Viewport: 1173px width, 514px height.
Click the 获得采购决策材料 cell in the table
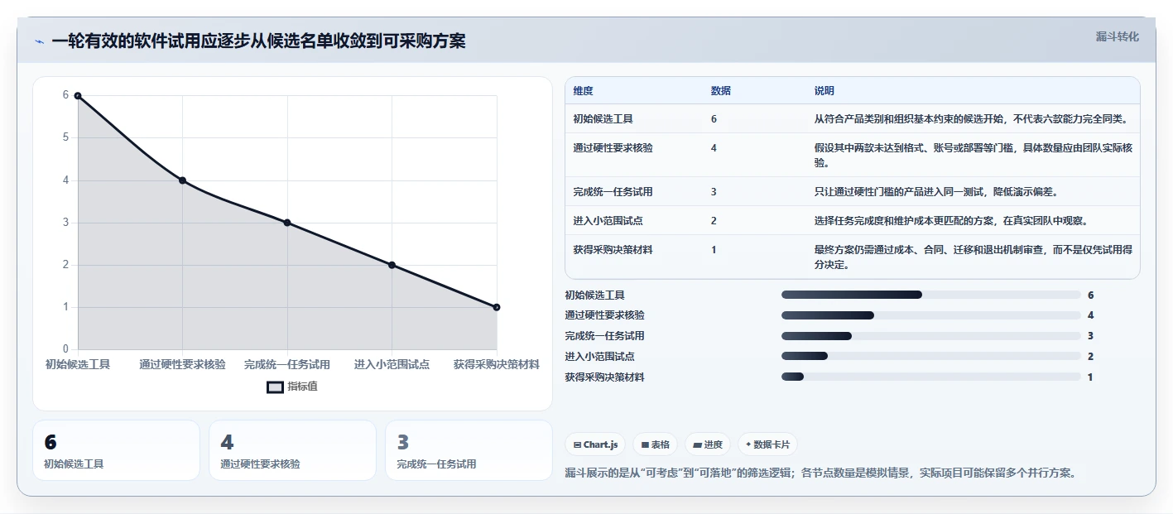[613, 250]
